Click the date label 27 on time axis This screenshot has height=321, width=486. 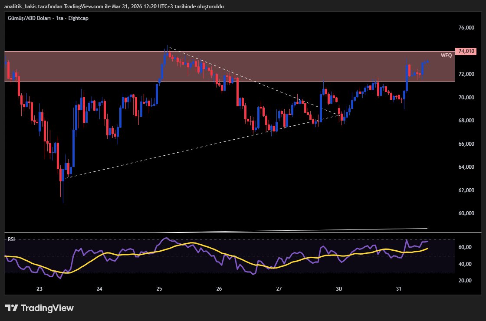tap(278, 288)
